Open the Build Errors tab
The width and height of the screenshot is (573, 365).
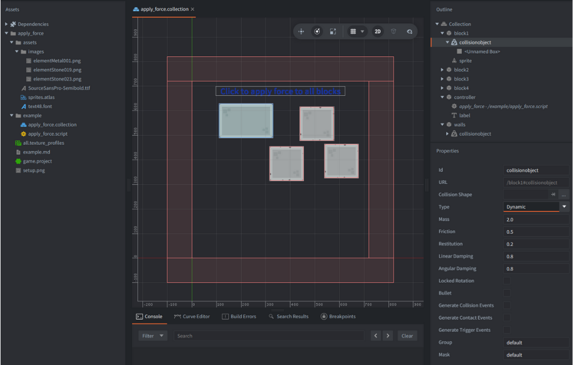click(x=239, y=317)
